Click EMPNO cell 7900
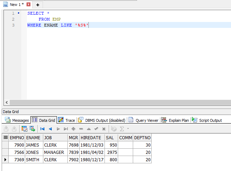 coord(17,145)
